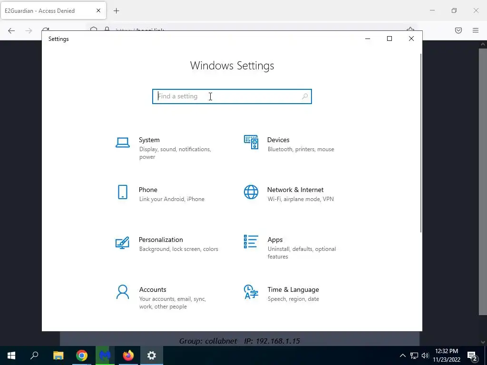Open File Explorer from taskbar
The height and width of the screenshot is (365, 487).
58,355
